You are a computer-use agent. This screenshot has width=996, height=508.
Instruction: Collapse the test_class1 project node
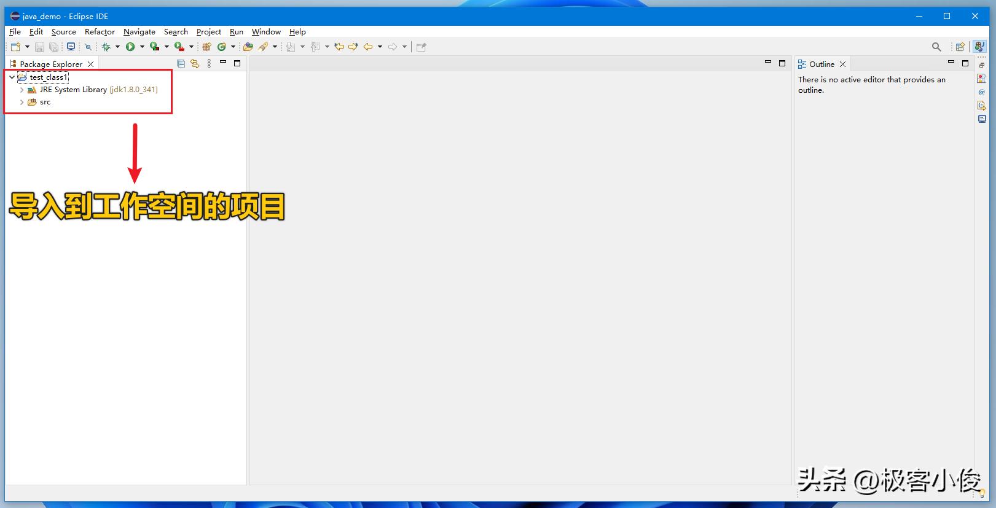12,77
